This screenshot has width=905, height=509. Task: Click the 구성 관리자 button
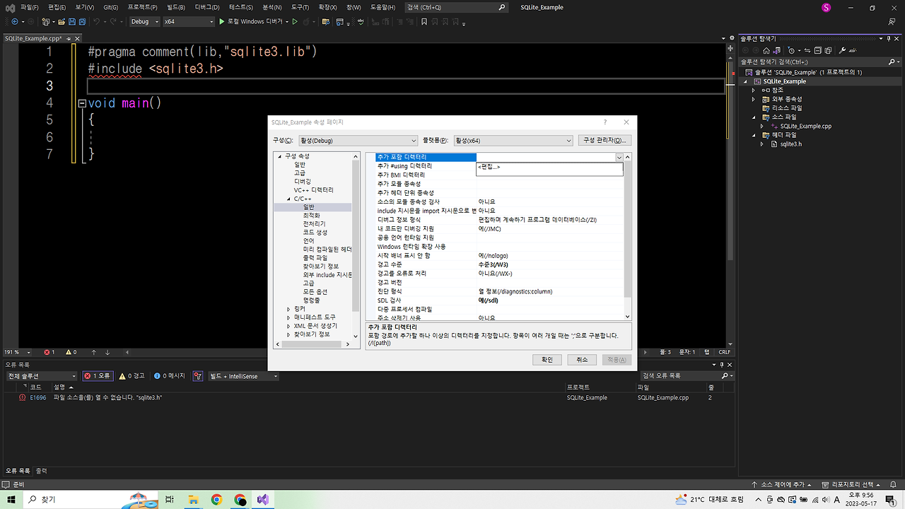click(x=605, y=140)
